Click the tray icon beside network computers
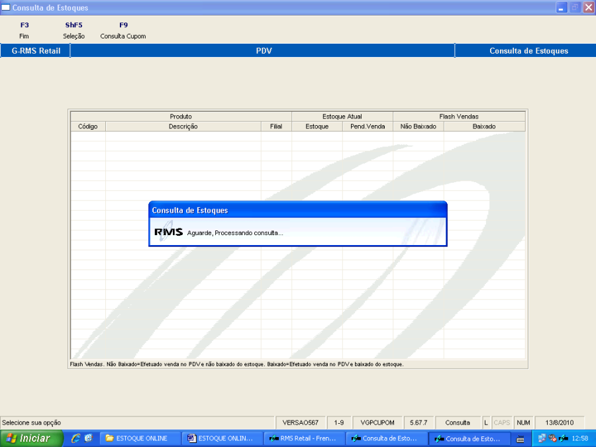This screenshot has height=447, width=596. [553, 438]
